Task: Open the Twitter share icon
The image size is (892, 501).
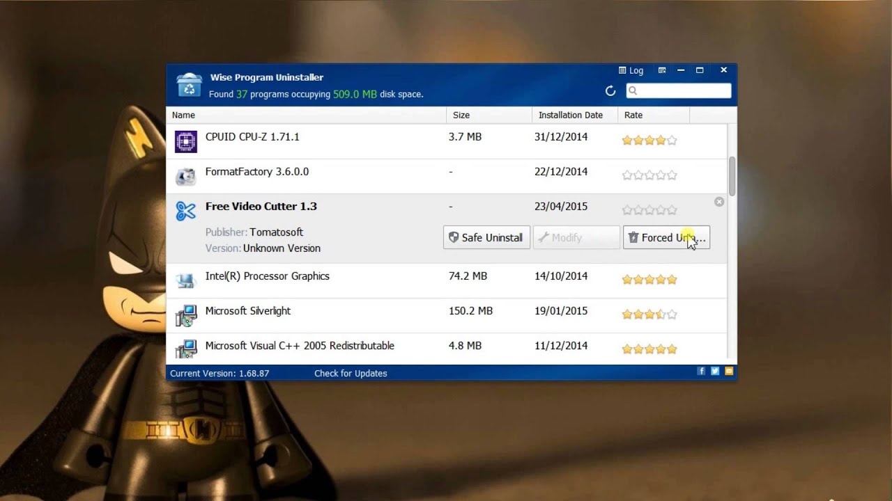Action: click(x=715, y=372)
